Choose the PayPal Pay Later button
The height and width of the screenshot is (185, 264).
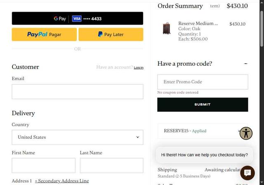pos(111,34)
